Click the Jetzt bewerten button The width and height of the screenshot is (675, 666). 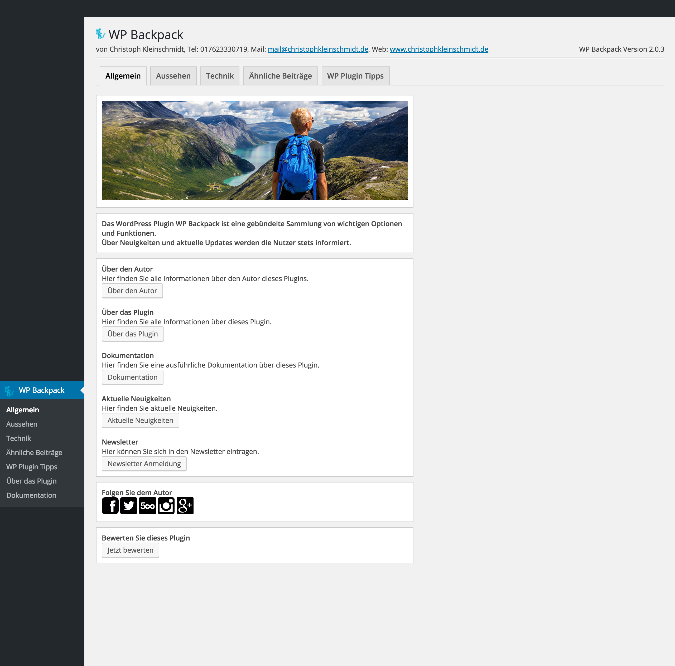coord(130,550)
